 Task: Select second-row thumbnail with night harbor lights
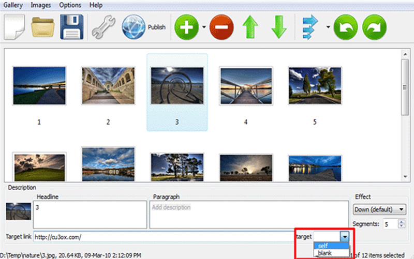pyautogui.click(x=315, y=168)
